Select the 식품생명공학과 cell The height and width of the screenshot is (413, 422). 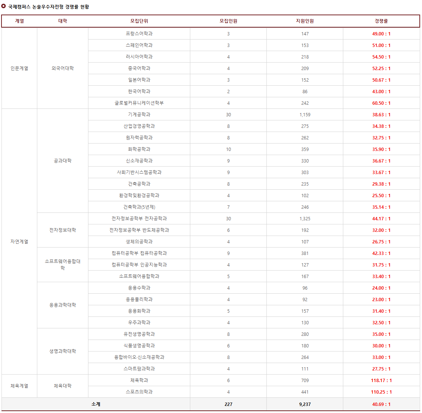139,346
